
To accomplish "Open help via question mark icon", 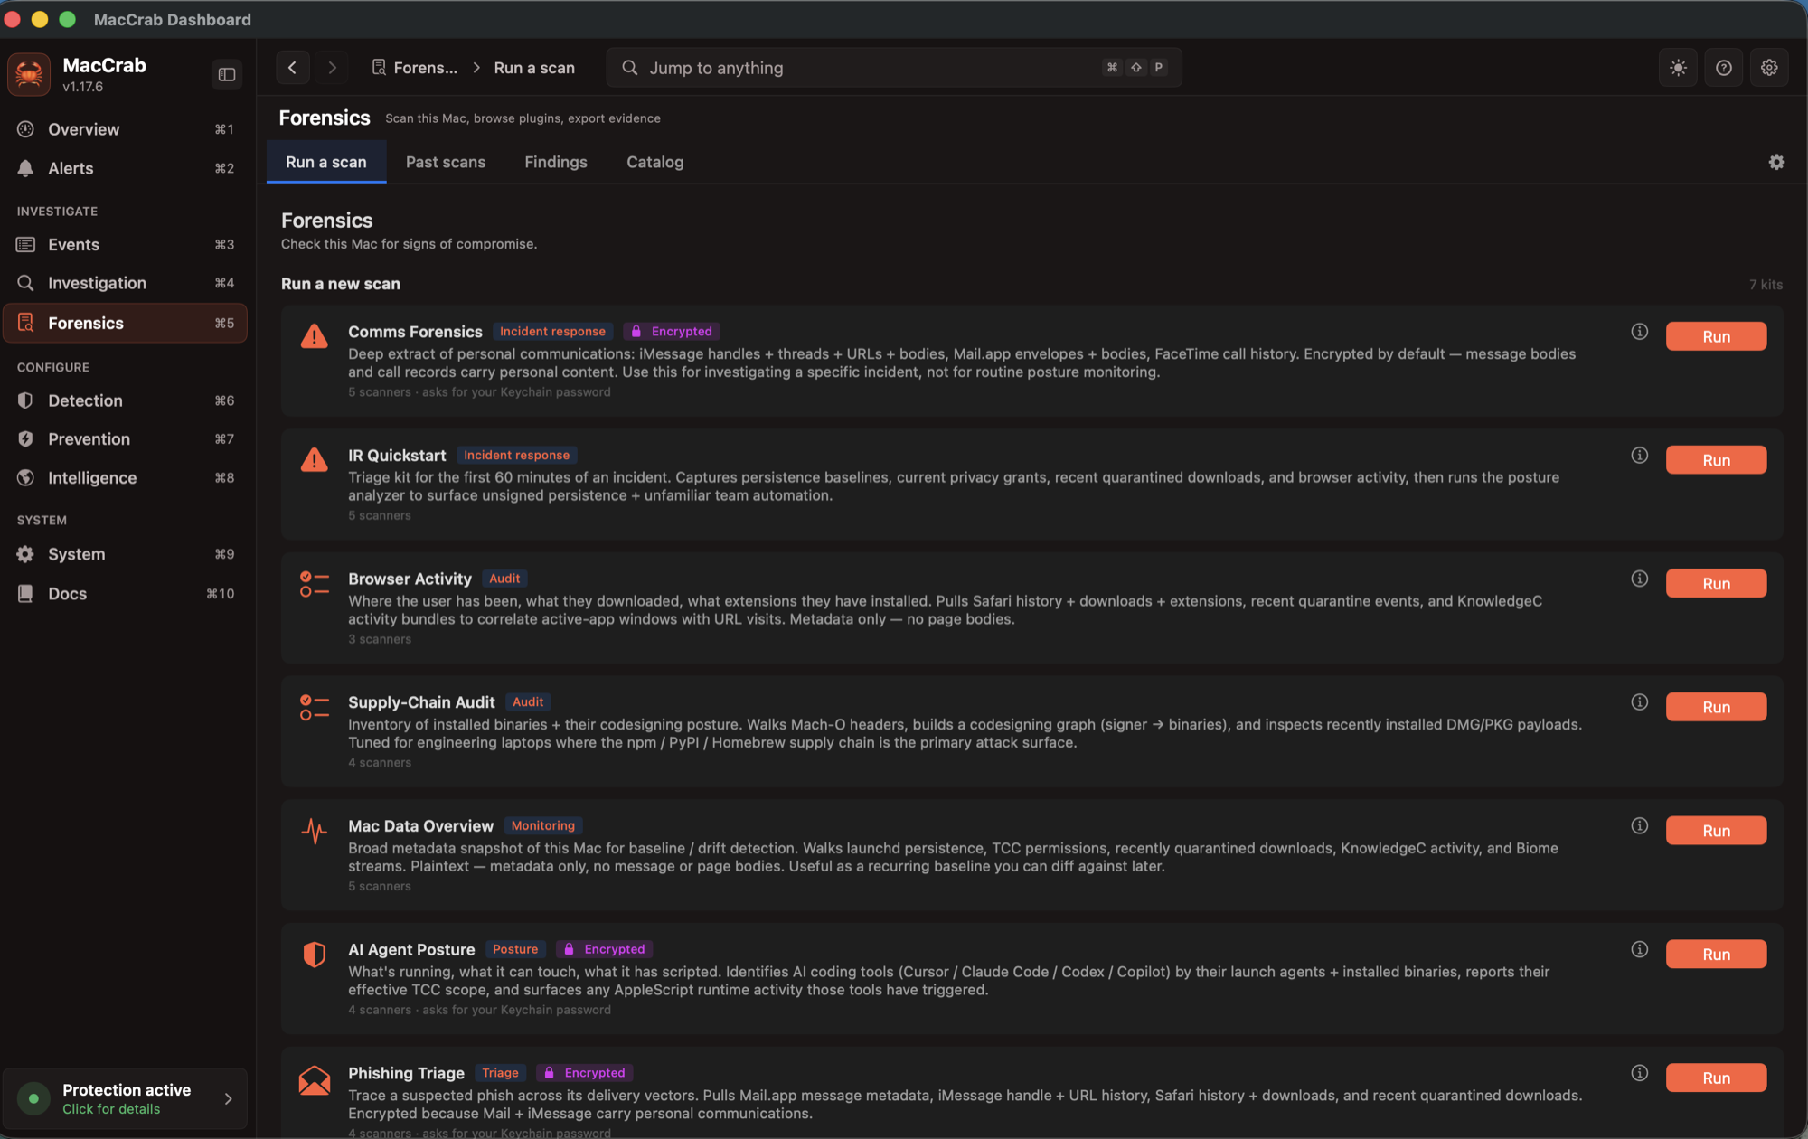I will (1723, 68).
